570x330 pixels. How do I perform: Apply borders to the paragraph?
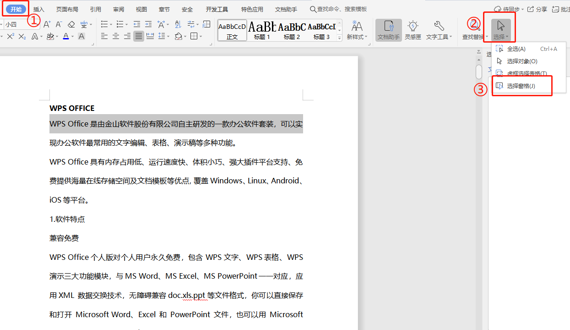194,36
